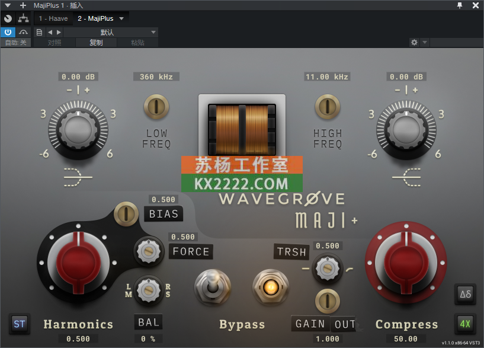Click the TRSH screw knob
The height and width of the screenshot is (348, 484).
coord(327,269)
